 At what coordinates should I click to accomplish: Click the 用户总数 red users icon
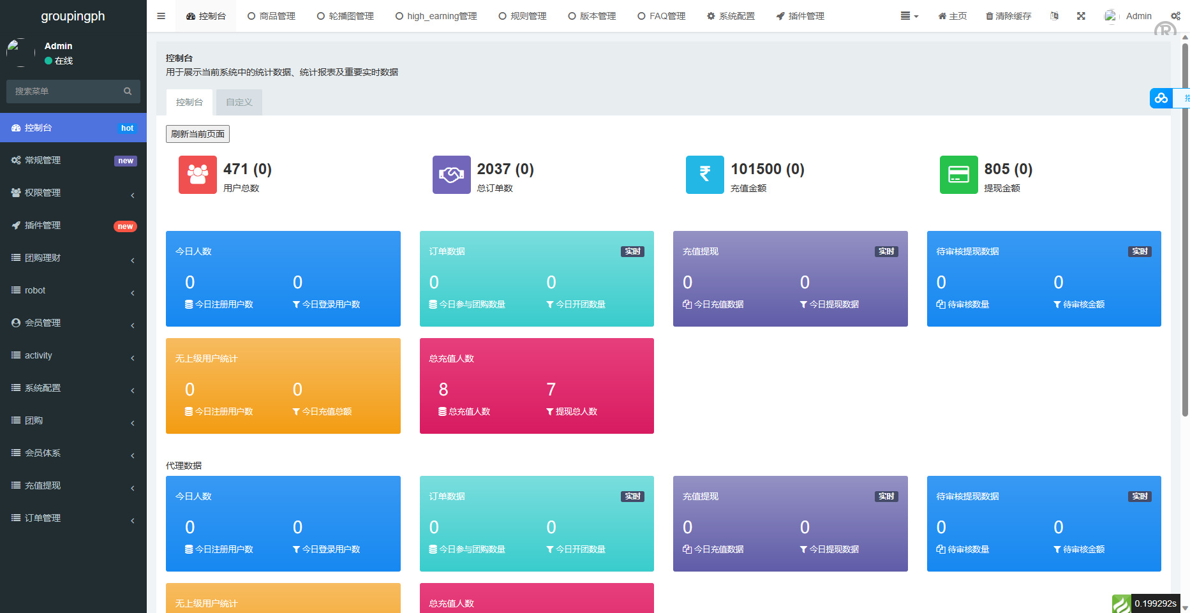[x=197, y=175]
